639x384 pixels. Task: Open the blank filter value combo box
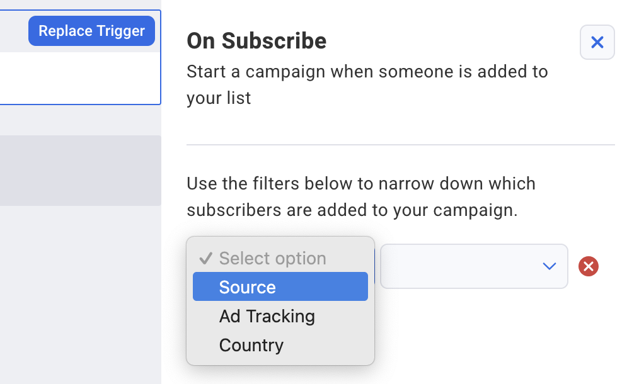474,266
